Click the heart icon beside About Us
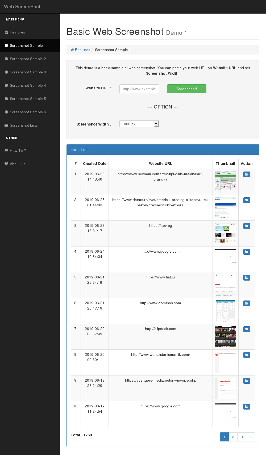This screenshot has height=455, width=266. pos(6,164)
